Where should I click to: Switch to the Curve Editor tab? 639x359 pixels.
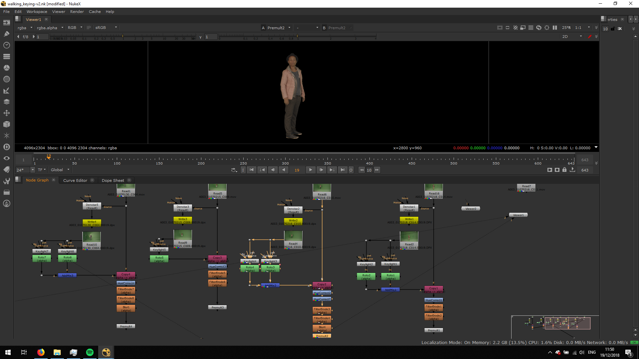[75, 180]
